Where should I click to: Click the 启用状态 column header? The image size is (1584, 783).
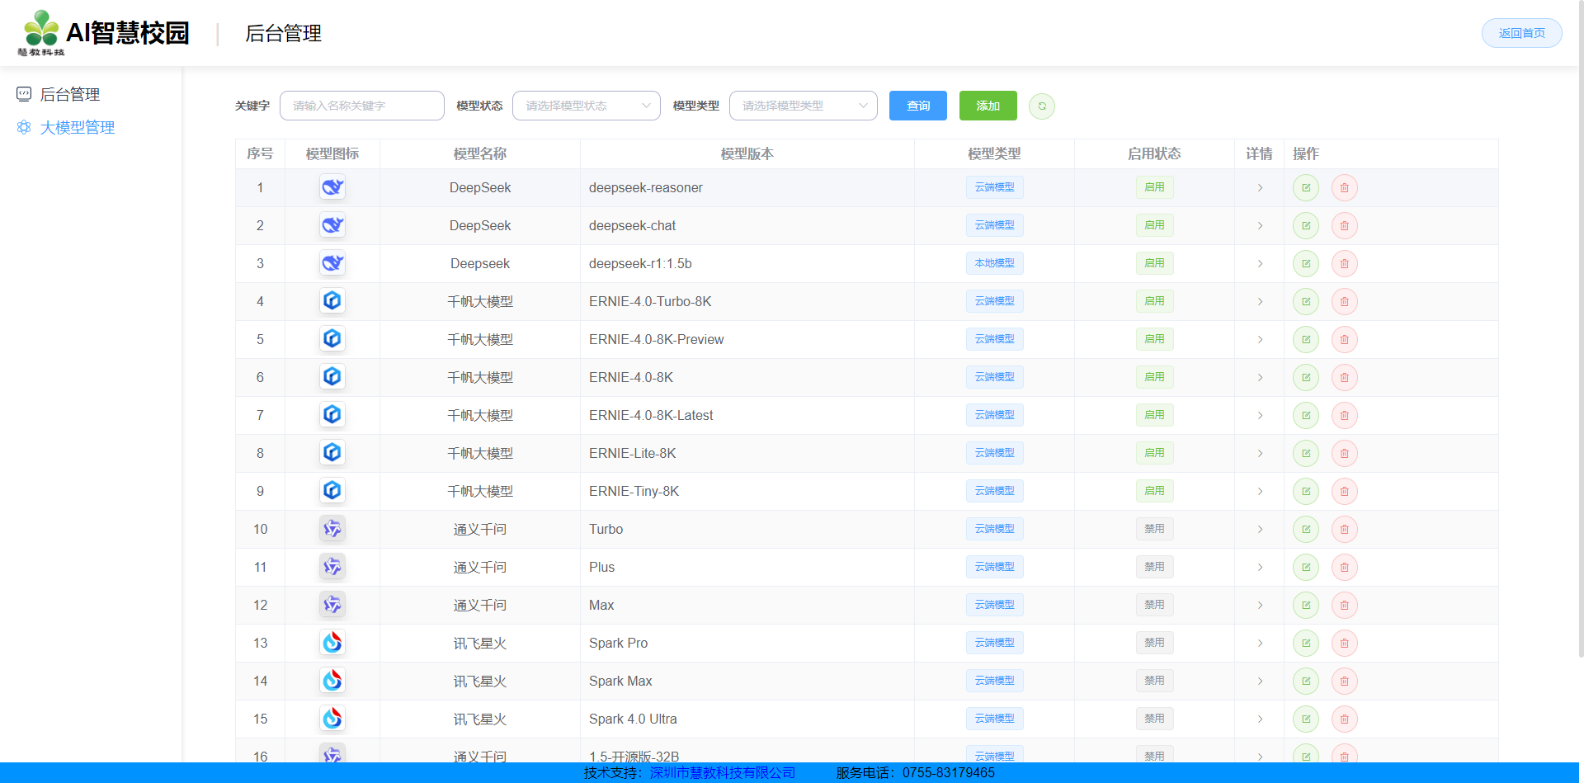click(x=1154, y=153)
